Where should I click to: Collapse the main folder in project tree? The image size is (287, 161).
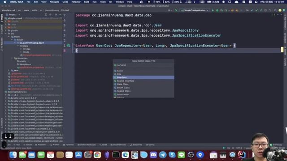coord(9,37)
